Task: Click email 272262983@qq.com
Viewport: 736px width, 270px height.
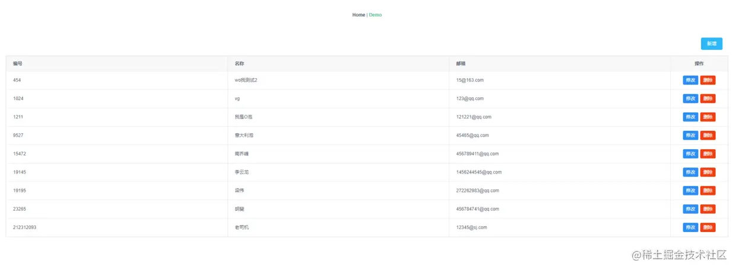Action: pyautogui.click(x=477, y=190)
